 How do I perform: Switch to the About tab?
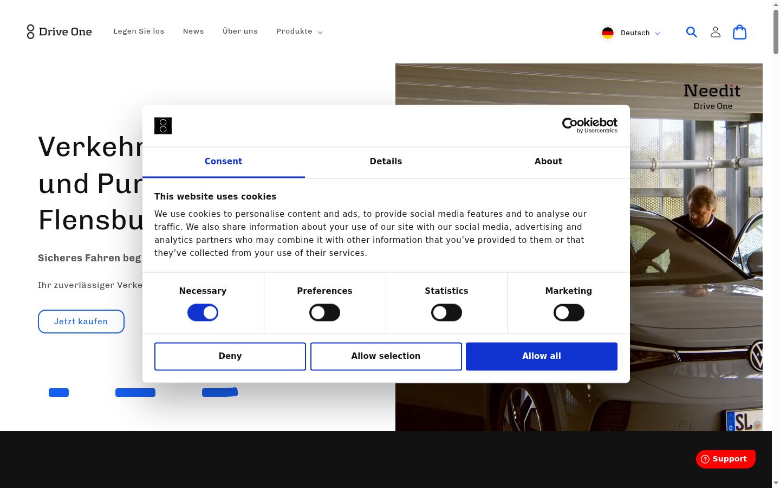click(548, 162)
